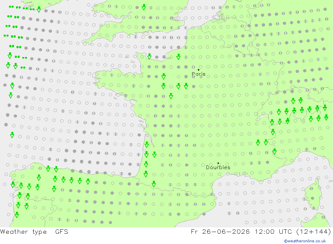Click the shower symbol nearest left of Paris label

164,76
